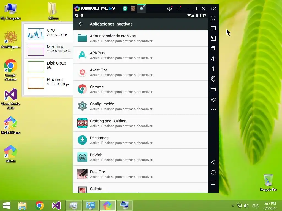Switch to the Crafting game tab in MEmu
The width and height of the screenshot is (282, 211).
[133, 9]
